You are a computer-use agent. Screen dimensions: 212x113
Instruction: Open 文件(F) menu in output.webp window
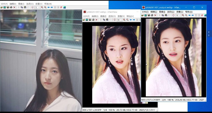[x=145, y=12]
